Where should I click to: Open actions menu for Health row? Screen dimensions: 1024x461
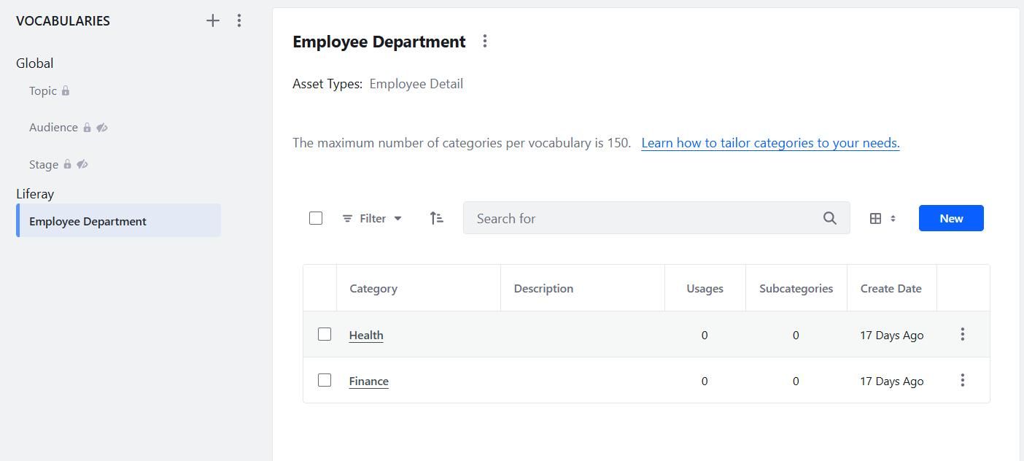[963, 334]
